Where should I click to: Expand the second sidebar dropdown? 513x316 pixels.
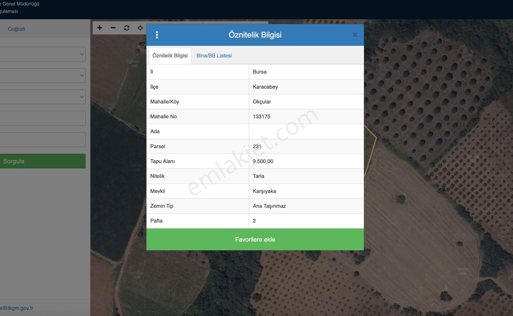[43, 76]
